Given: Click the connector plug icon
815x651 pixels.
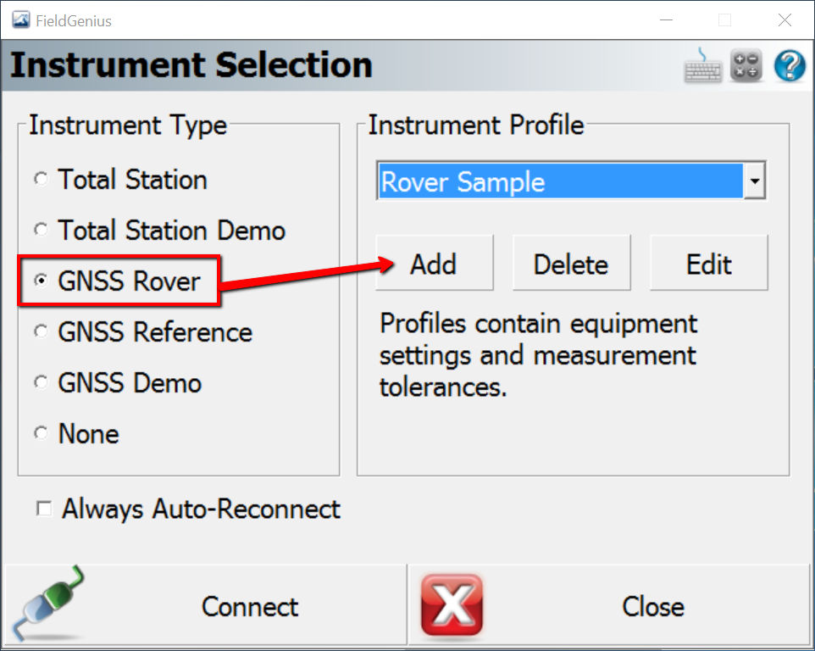Looking at the screenshot, I should click(x=53, y=604).
